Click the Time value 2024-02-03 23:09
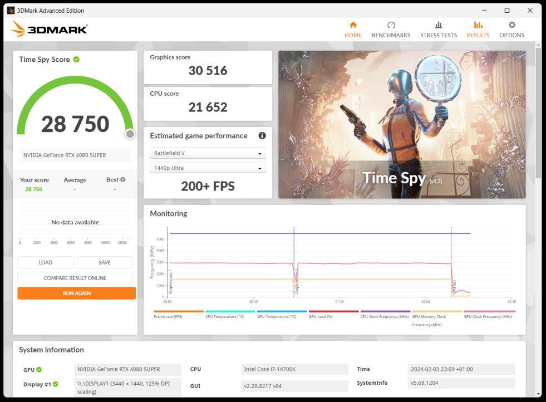The width and height of the screenshot is (546, 402). click(x=461, y=369)
